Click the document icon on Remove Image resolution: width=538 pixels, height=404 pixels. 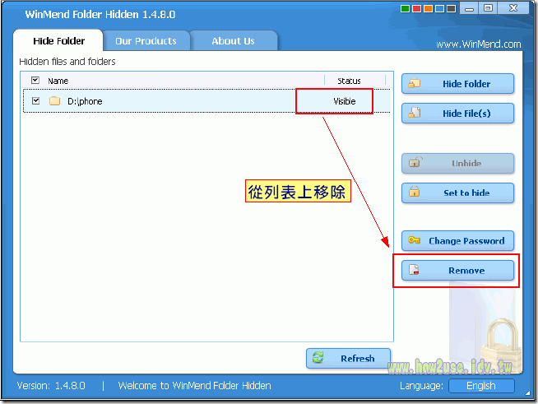(x=414, y=270)
